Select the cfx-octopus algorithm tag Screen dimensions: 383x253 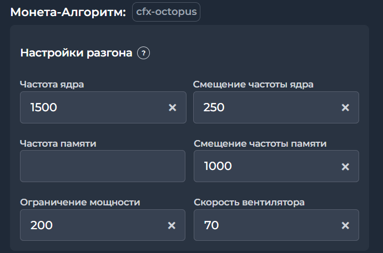pyautogui.click(x=166, y=12)
